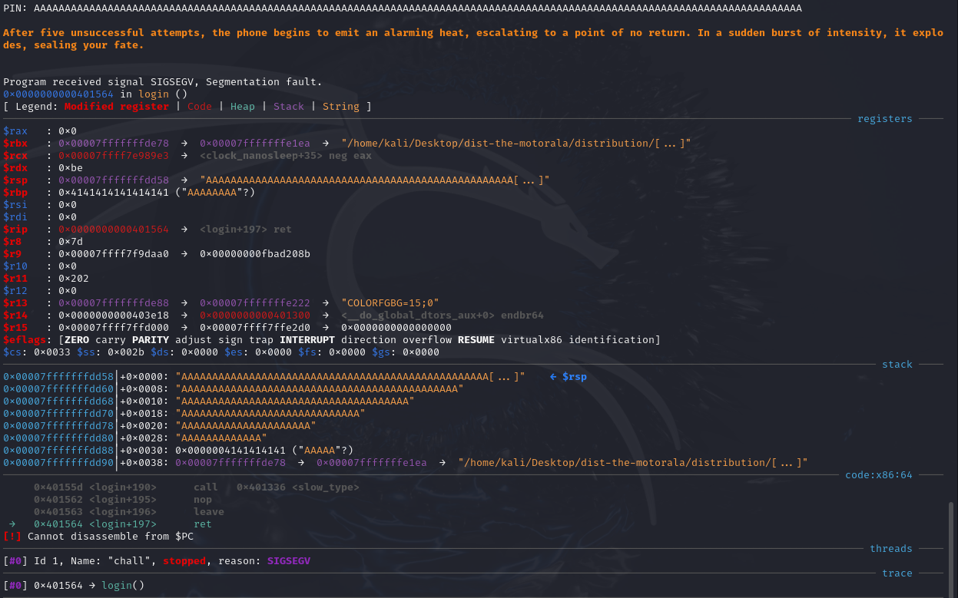
Task: Click the "$ss: 0x002b" segment register
Action: pos(111,352)
